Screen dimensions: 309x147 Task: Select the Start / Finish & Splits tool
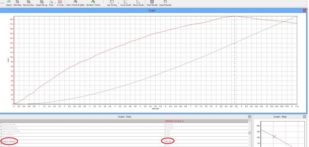pos(75,3)
